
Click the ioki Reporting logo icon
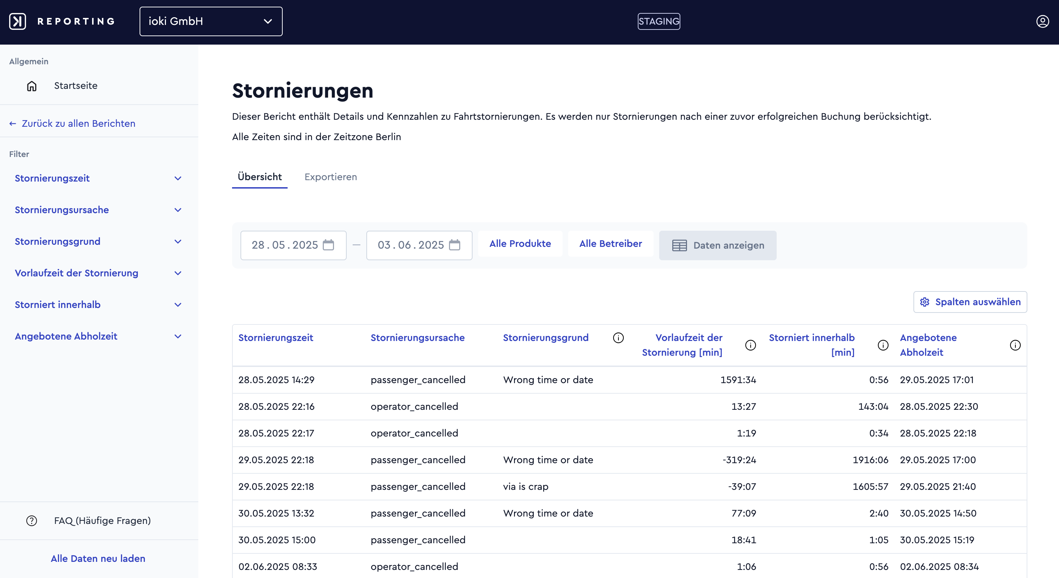18,21
